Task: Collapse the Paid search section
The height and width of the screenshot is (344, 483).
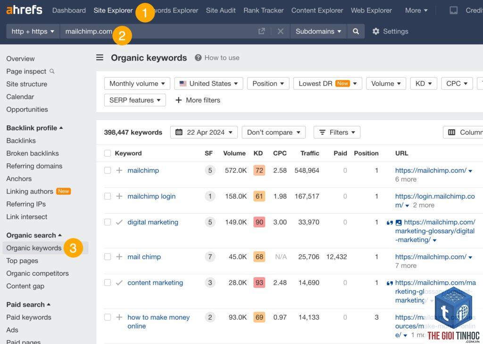Action: [28, 304]
